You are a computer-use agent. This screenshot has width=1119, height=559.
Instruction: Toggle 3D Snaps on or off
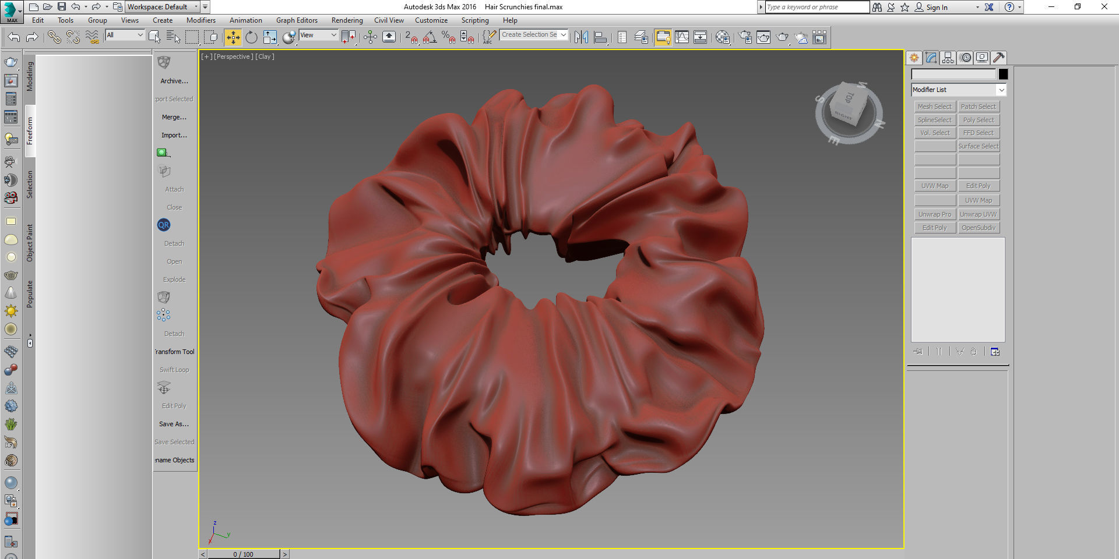point(411,37)
